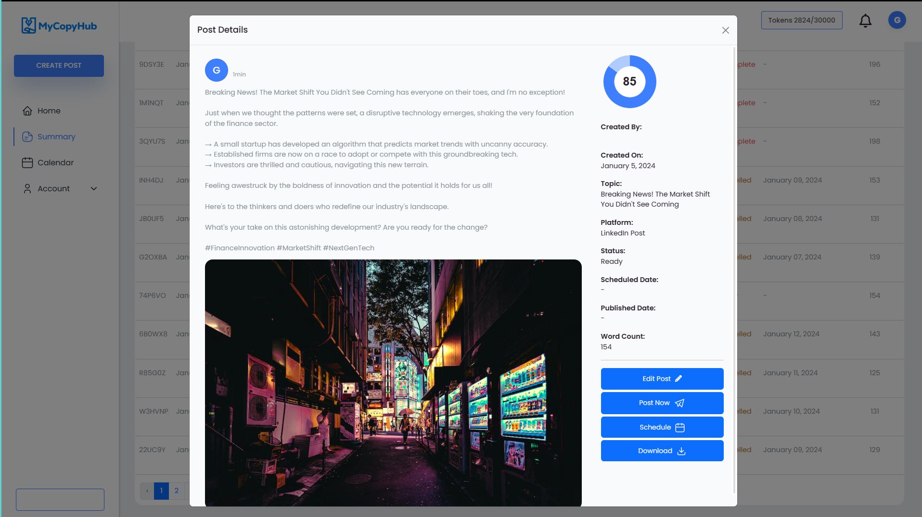Expand the Account menu chevron

coord(93,189)
